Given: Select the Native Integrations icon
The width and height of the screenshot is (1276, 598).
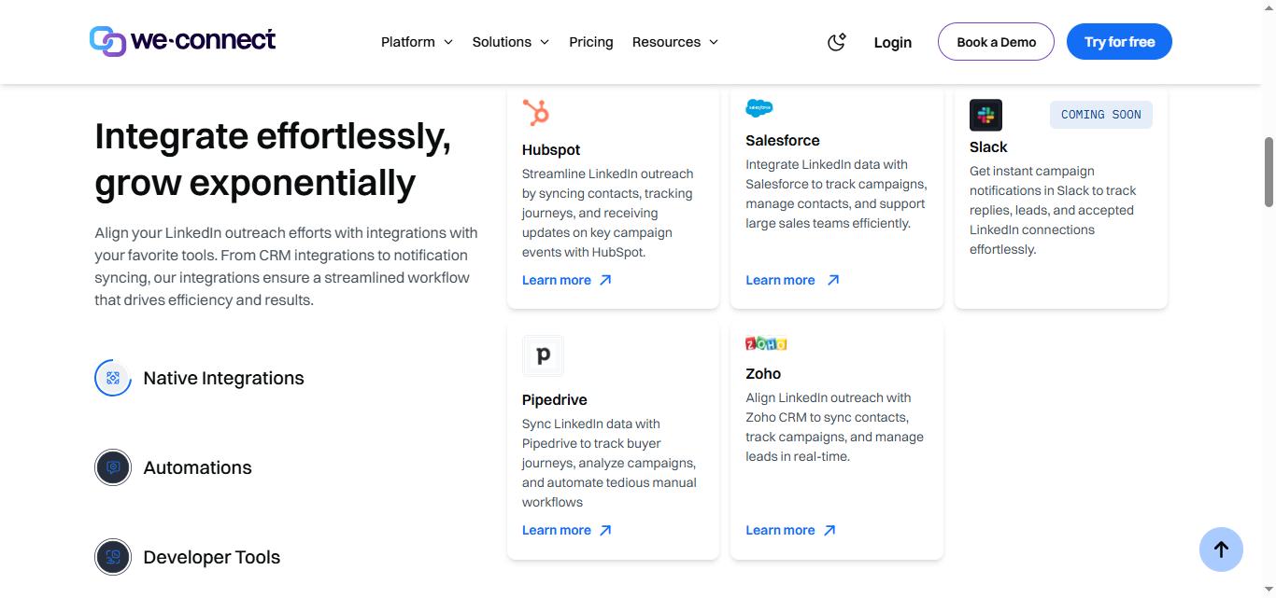Looking at the screenshot, I should click(112, 378).
